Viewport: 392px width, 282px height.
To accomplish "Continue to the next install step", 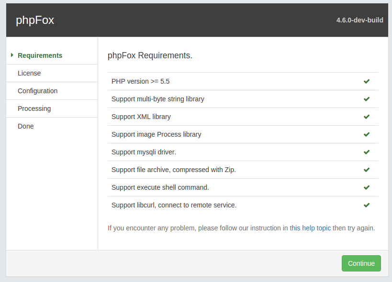I will [361, 263].
